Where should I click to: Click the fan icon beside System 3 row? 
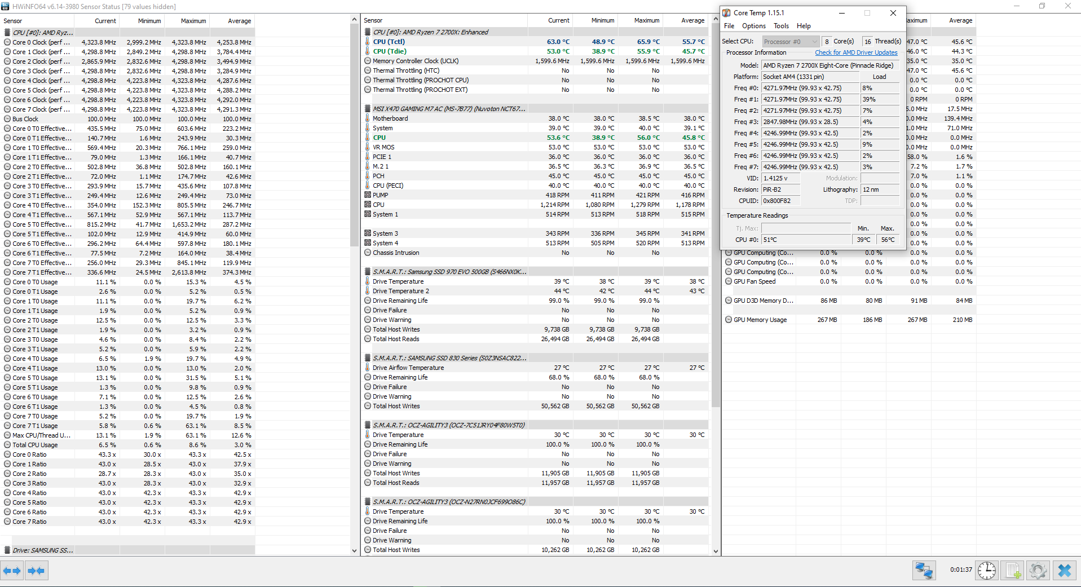click(368, 233)
